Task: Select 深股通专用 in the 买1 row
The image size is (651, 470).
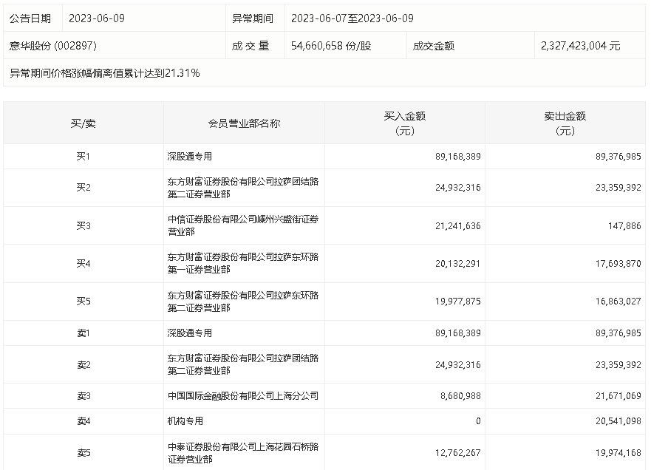Action: [x=190, y=157]
